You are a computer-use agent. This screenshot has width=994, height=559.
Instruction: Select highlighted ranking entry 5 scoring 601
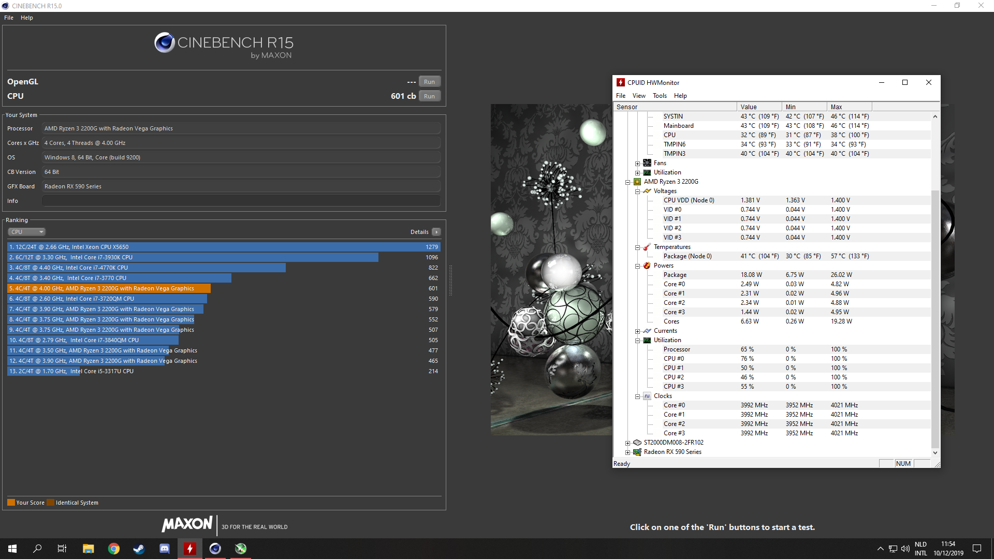coord(224,288)
